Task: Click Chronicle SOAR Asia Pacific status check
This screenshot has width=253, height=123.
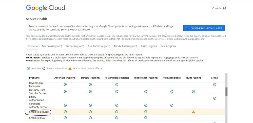Action: [x=117, y=118]
